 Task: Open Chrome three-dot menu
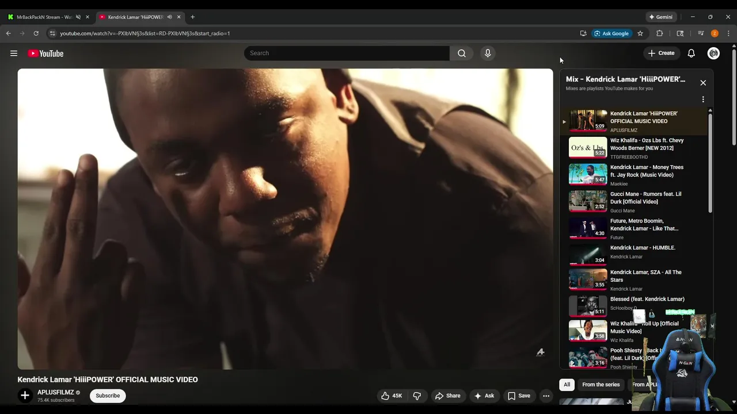[728, 33]
